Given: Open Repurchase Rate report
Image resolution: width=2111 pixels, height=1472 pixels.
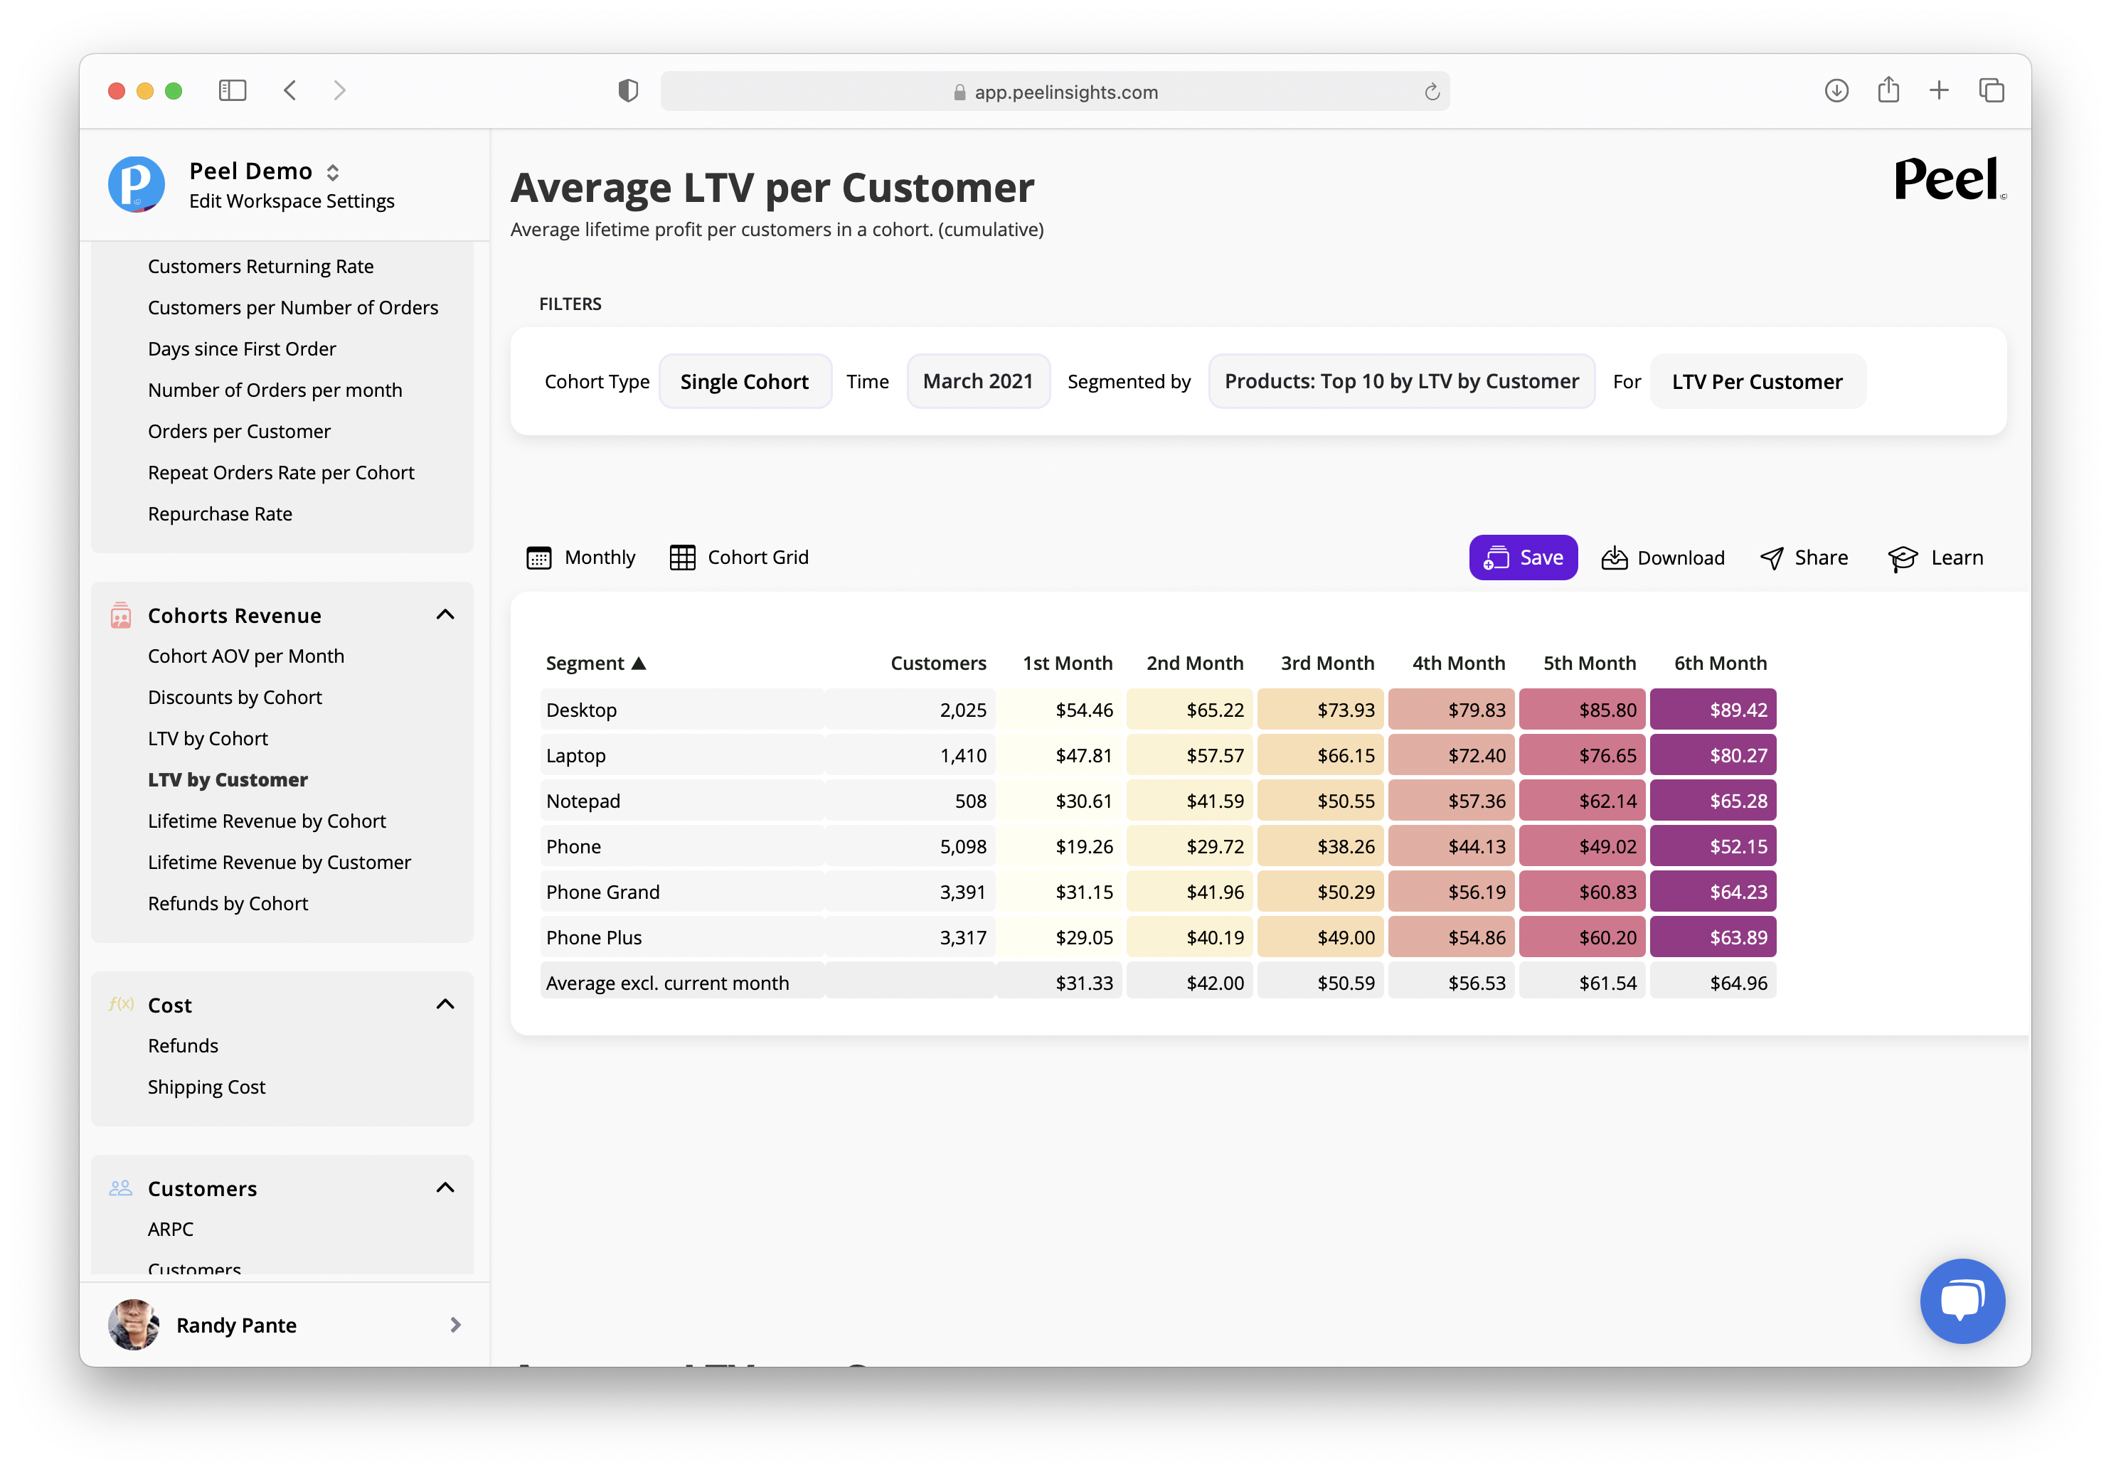Looking at the screenshot, I should (x=220, y=514).
